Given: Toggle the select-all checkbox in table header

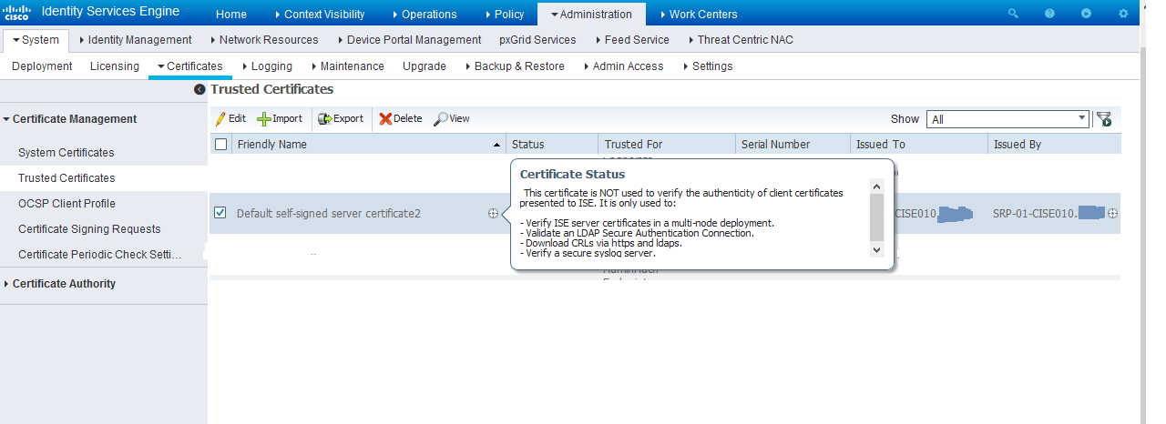Looking at the screenshot, I should (220, 144).
